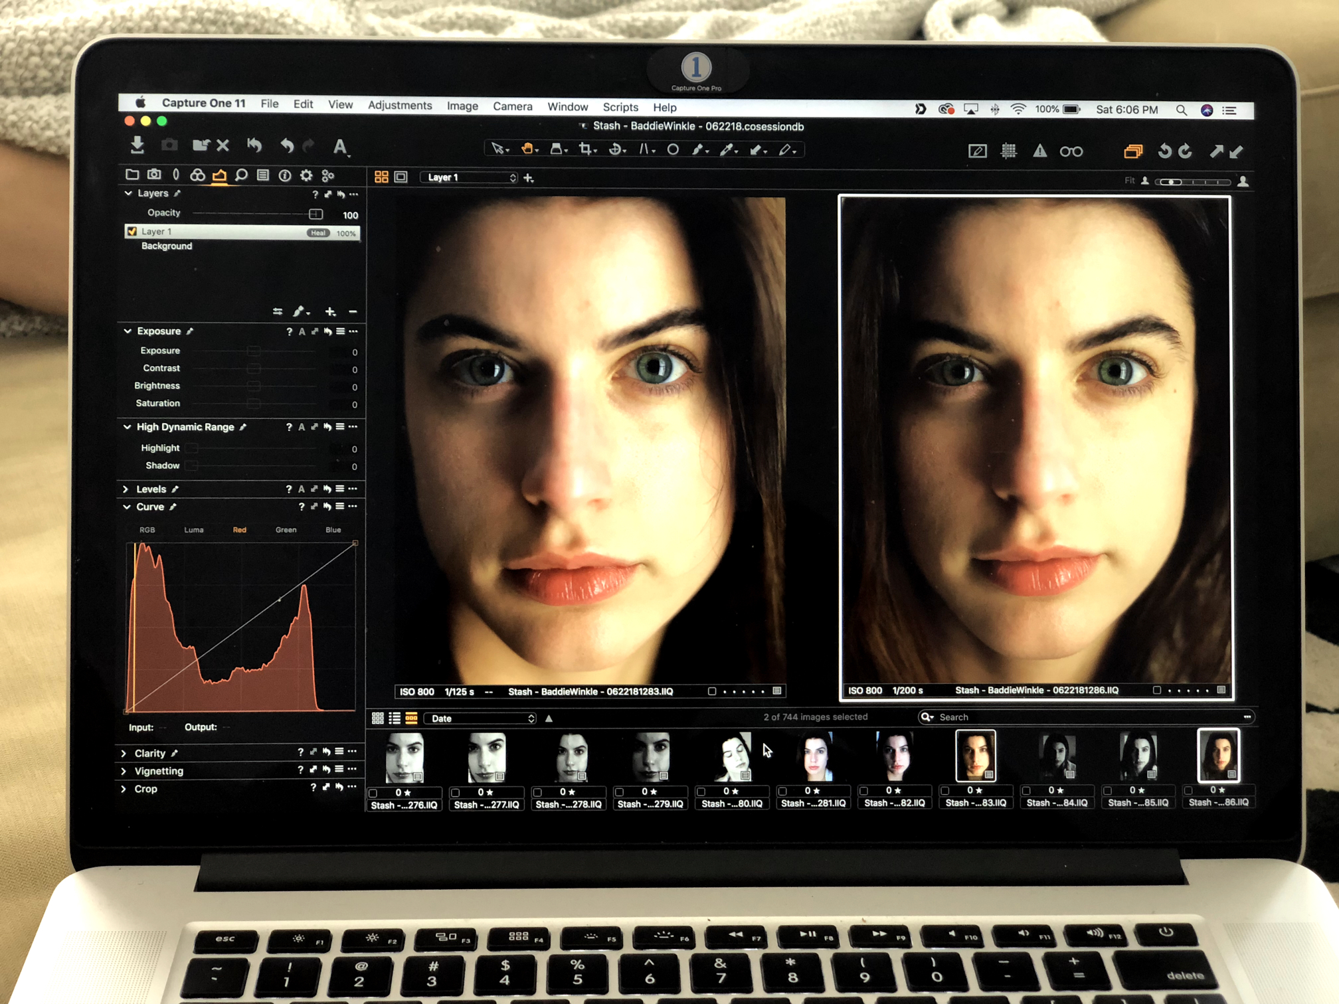This screenshot has height=1004, width=1339.
Task: Toggle the grid overlay toolbar icon
Action: [x=1009, y=151]
